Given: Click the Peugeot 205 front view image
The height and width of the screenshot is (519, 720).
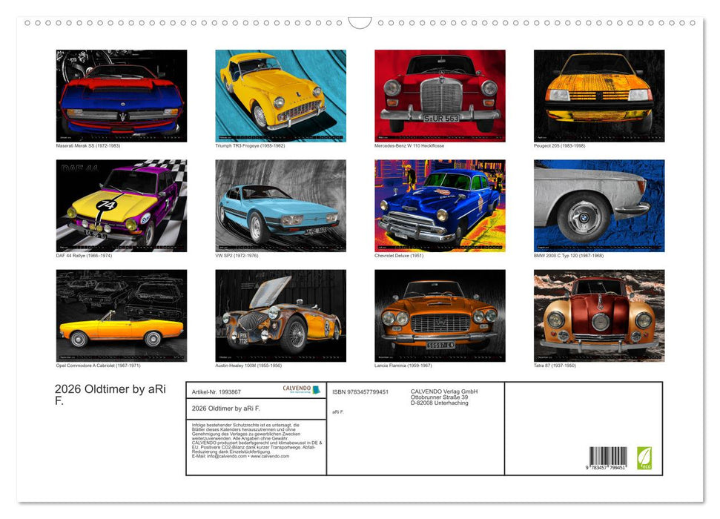Looking at the screenshot, I should (599, 94).
